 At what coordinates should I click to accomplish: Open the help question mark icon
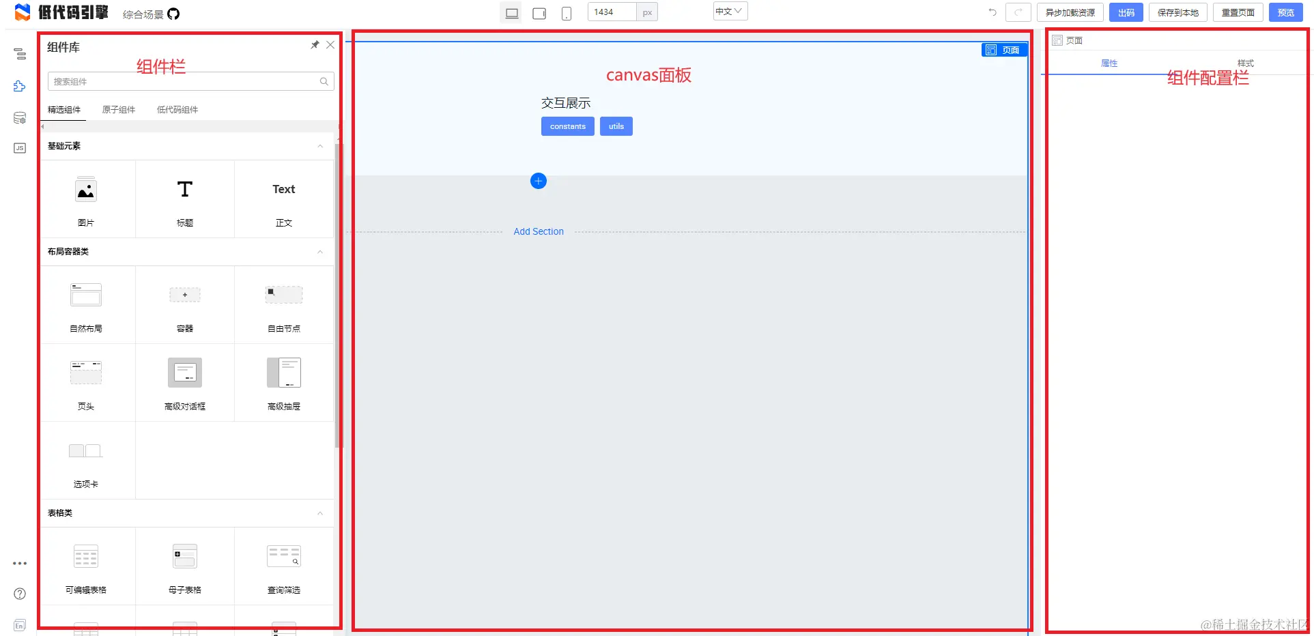point(19,594)
